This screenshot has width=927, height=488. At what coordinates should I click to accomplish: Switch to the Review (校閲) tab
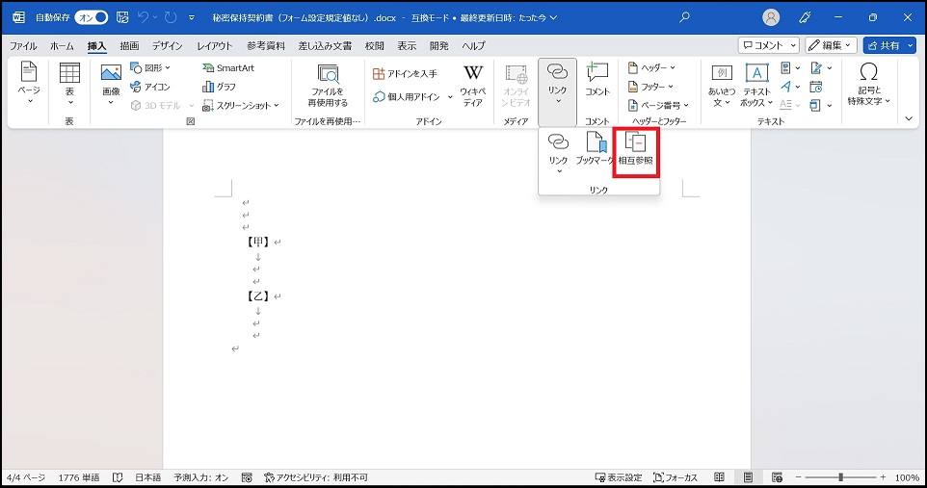point(374,45)
